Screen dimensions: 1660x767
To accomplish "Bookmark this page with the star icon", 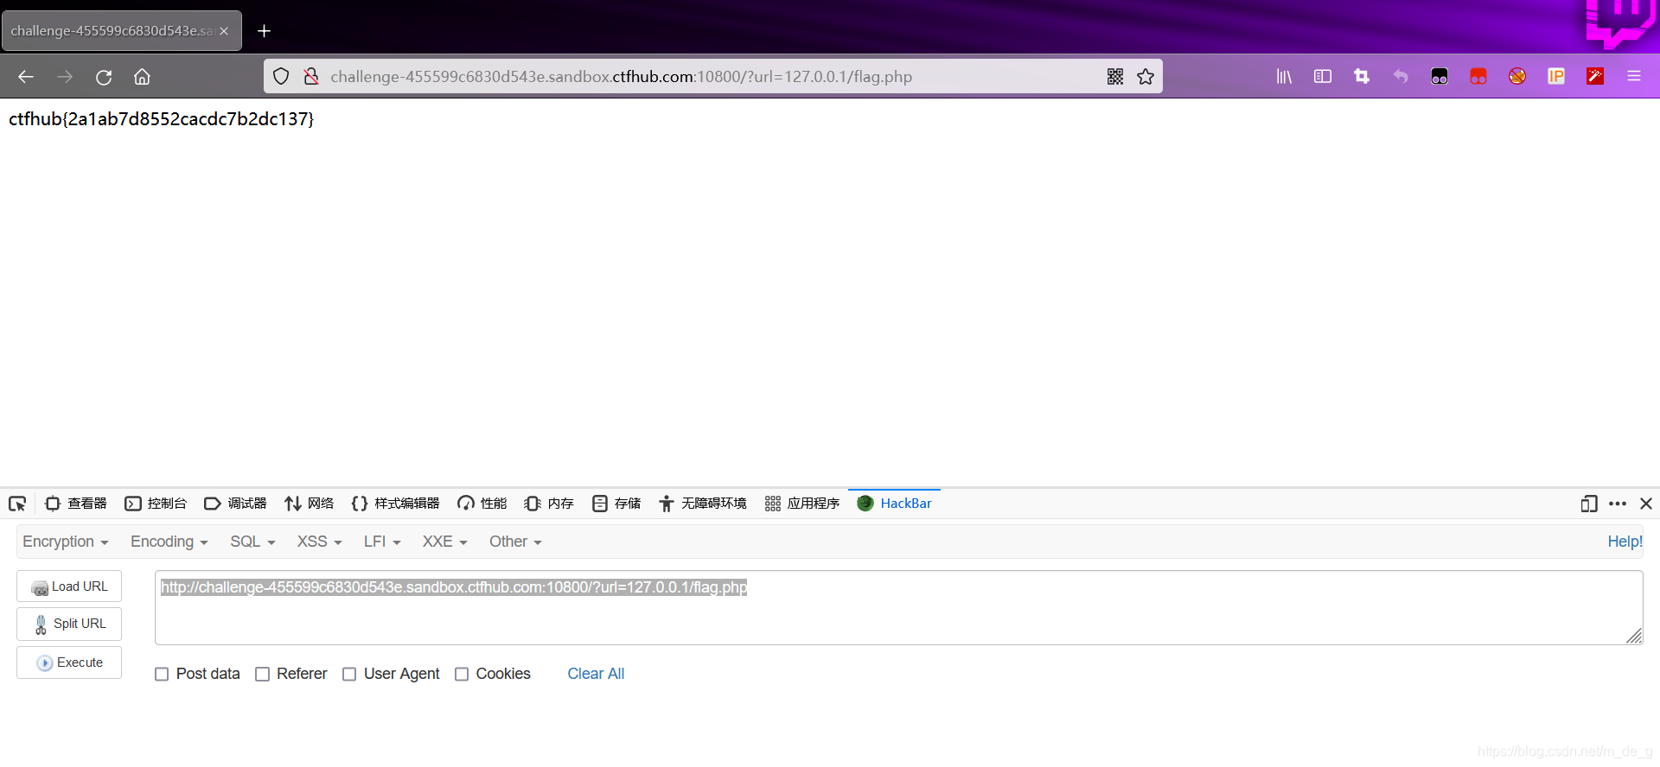I will tap(1146, 77).
